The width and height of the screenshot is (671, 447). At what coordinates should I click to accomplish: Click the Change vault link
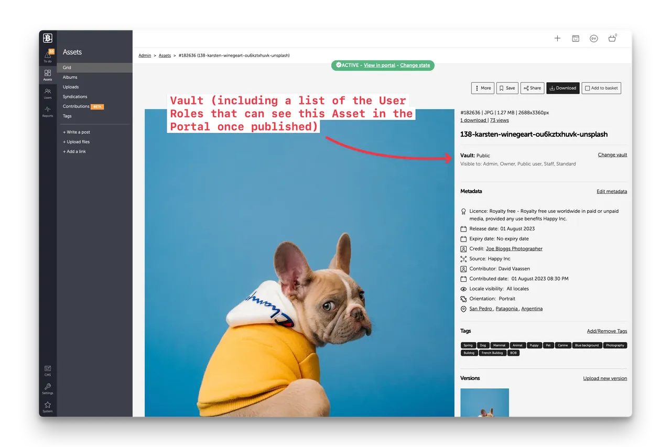pos(612,155)
